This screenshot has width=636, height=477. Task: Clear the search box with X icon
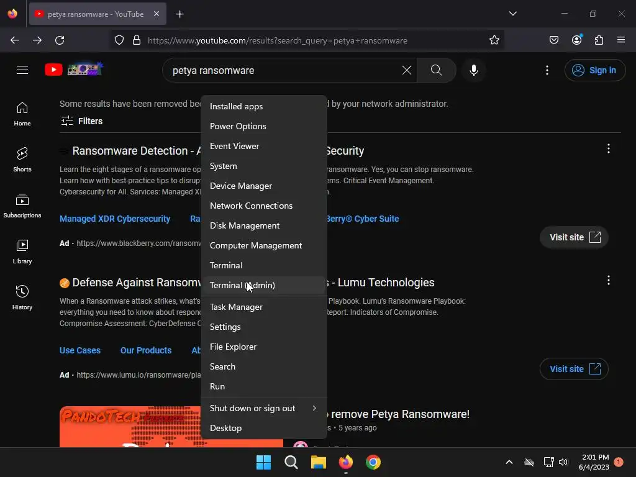click(x=406, y=70)
